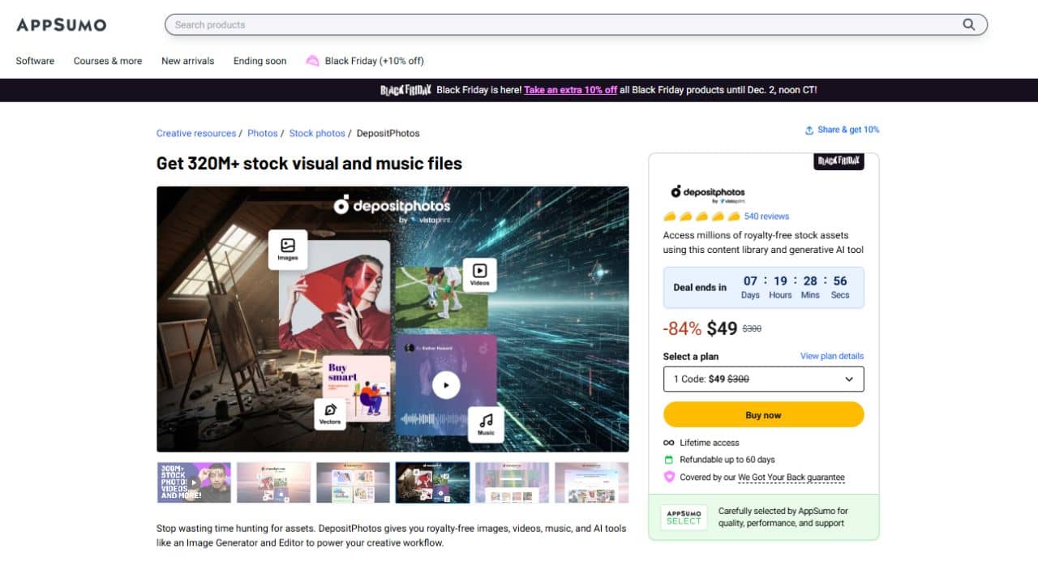
Task: Open the Software menu
Action: 35,61
